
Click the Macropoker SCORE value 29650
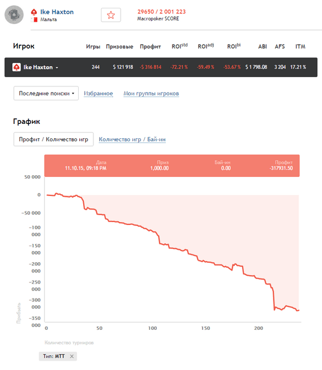pyautogui.click(x=146, y=12)
